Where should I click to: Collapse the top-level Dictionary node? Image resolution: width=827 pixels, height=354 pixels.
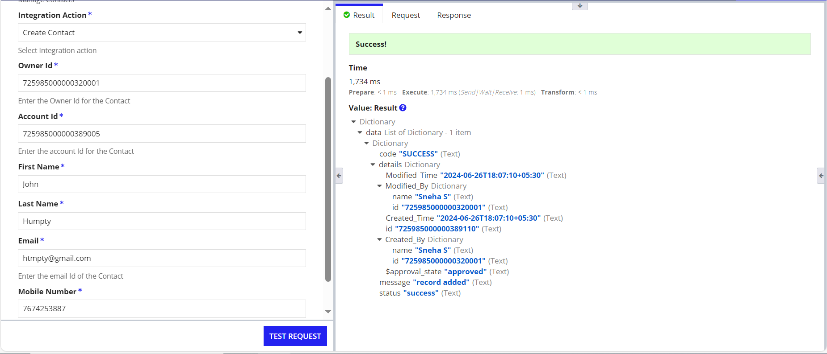353,122
